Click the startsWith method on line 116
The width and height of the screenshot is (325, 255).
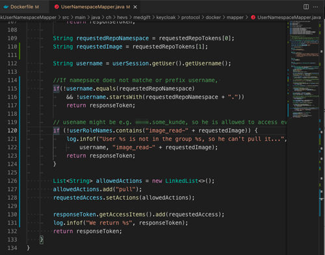tap(125, 97)
